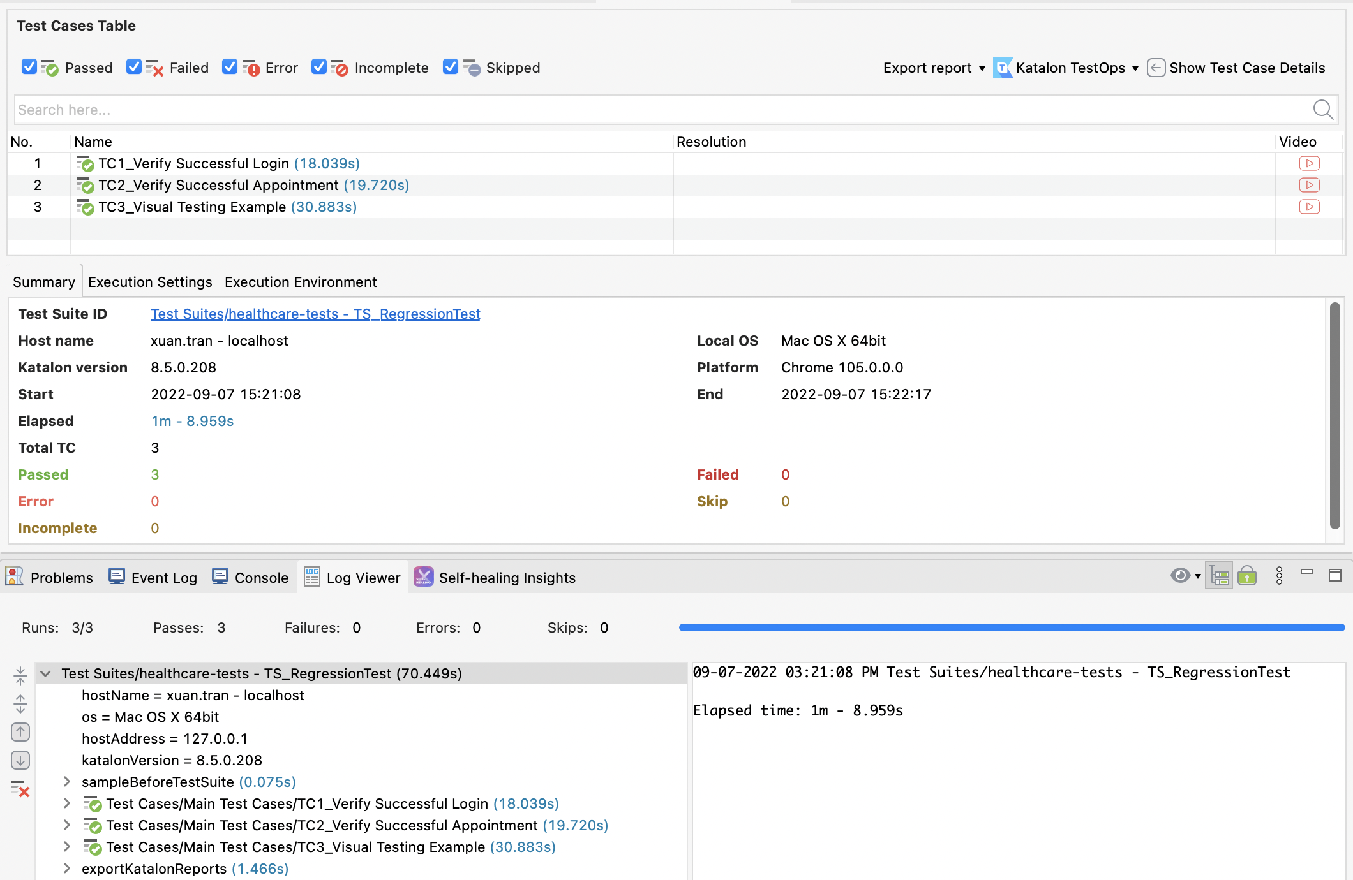The height and width of the screenshot is (880, 1353).
Task: Switch to the Execution Settings tab
Action: [x=150, y=282]
